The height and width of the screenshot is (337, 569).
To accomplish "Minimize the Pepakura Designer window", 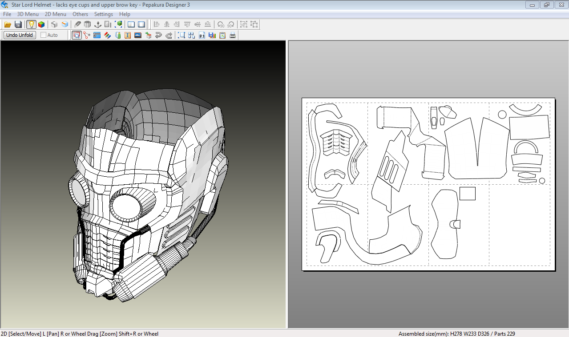I will [532, 5].
